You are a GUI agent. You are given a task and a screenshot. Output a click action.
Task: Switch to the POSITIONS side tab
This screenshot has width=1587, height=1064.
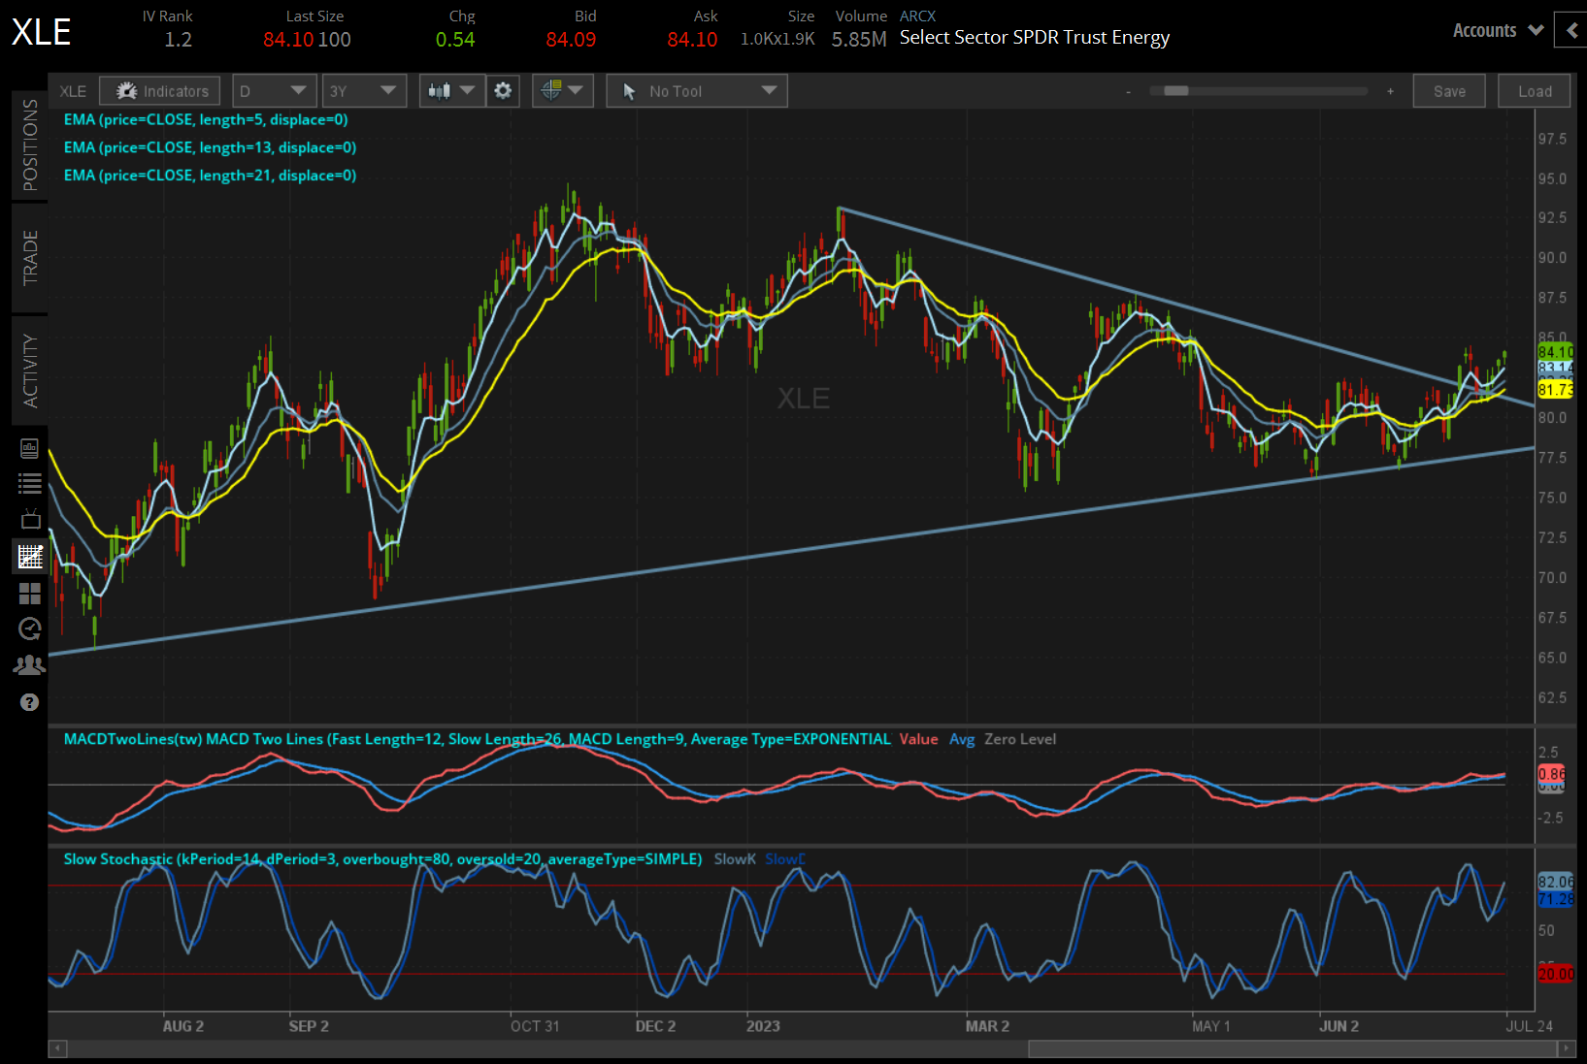coord(30,145)
